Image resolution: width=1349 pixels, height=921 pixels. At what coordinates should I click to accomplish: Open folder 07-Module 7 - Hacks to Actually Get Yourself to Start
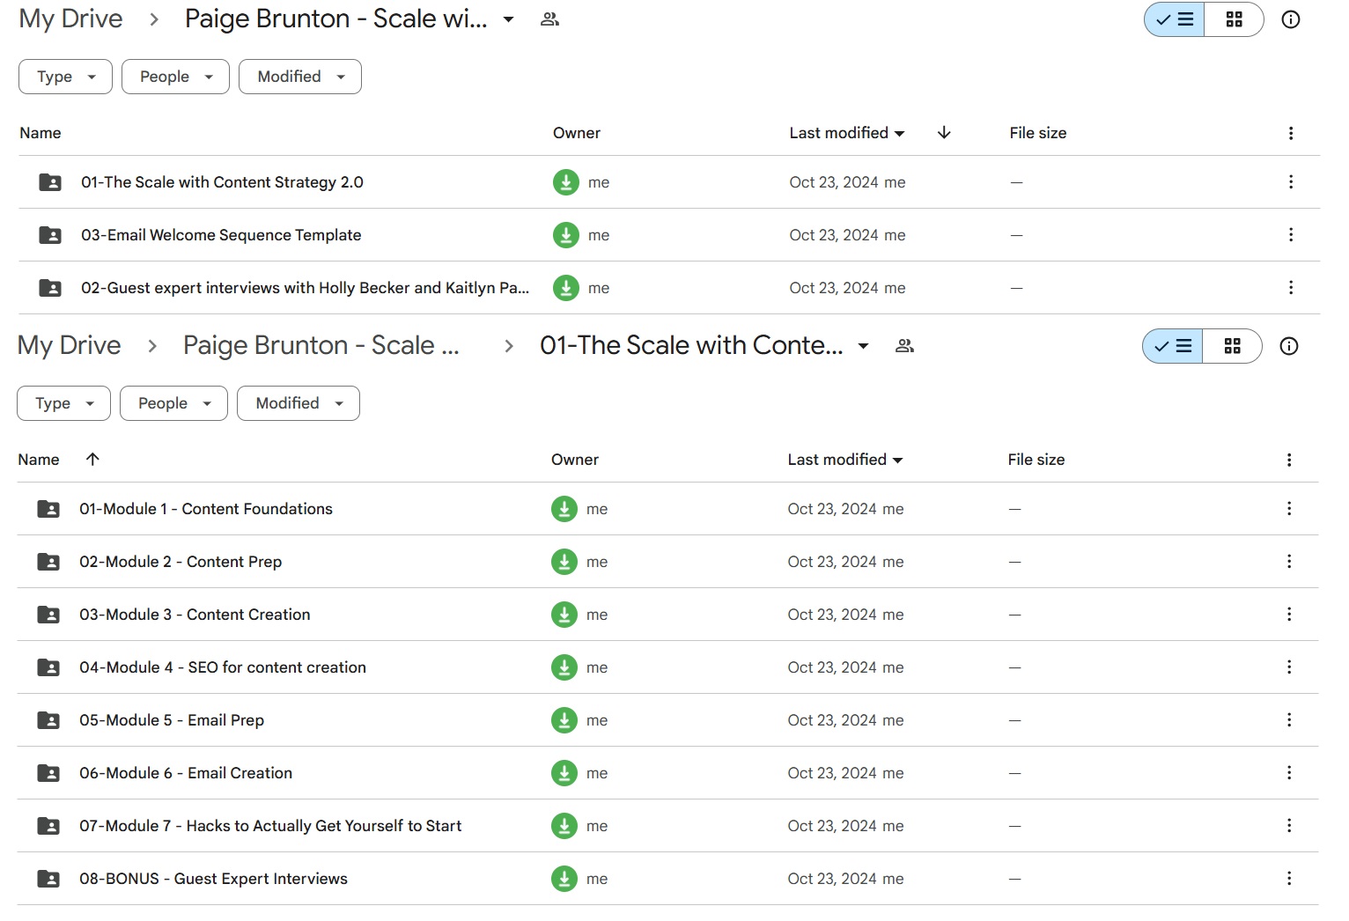click(x=270, y=826)
